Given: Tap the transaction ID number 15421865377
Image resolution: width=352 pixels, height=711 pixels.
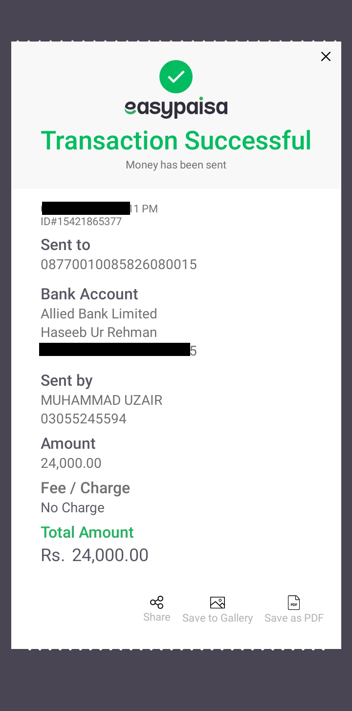Looking at the screenshot, I should click(81, 222).
